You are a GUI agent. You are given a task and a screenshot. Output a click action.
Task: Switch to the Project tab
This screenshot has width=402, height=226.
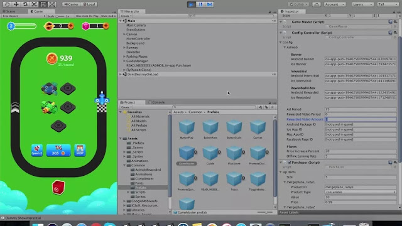point(129,102)
